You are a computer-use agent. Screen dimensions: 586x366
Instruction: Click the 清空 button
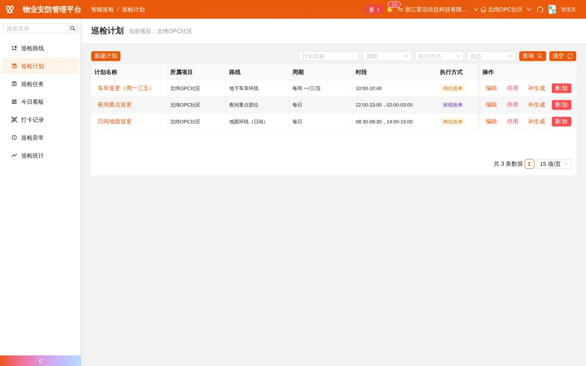[x=563, y=56]
